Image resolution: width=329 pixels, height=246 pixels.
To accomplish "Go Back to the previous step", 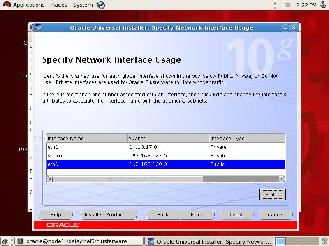I will click(163, 215).
